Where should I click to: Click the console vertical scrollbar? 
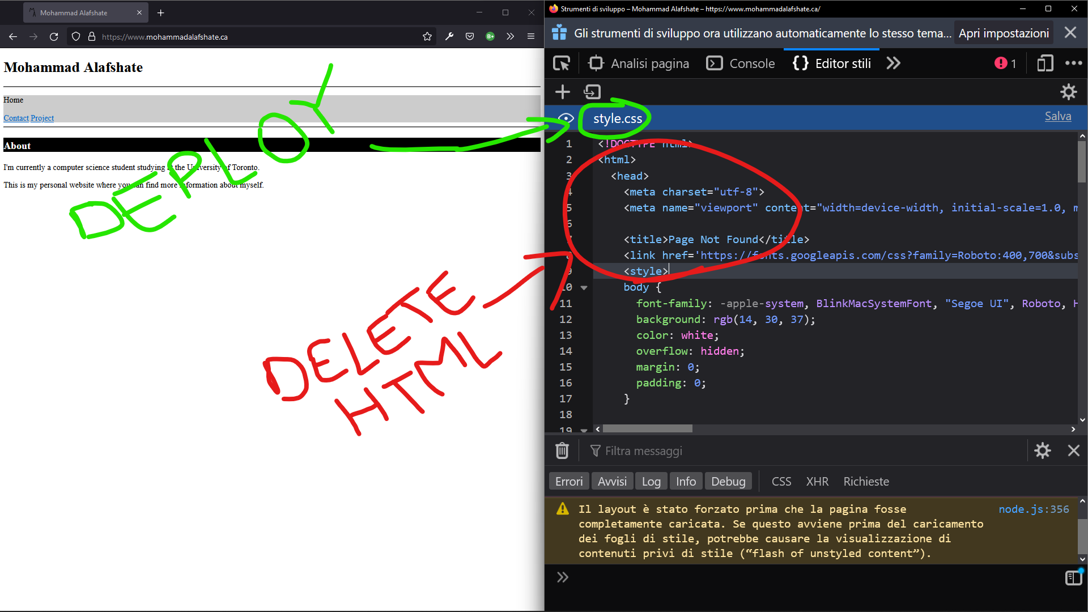point(1082,530)
